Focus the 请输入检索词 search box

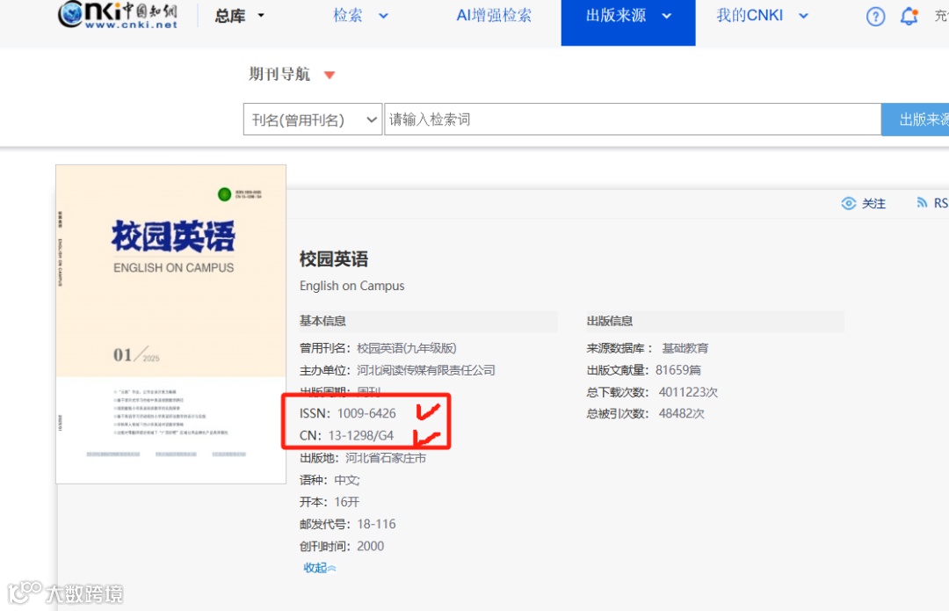tap(633, 120)
